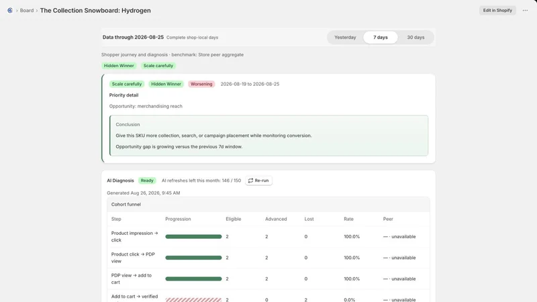Switch to the Yesterday range

pyautogui.click(x=345, y=38)
